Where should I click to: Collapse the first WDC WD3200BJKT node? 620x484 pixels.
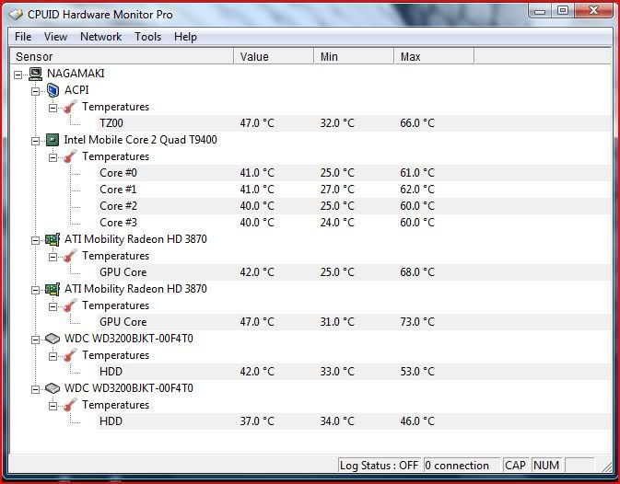coord(36,340)
